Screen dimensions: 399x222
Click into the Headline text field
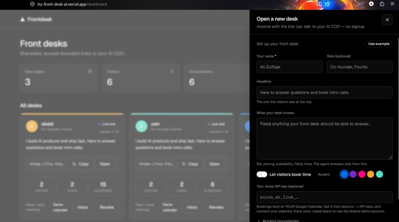324,92
